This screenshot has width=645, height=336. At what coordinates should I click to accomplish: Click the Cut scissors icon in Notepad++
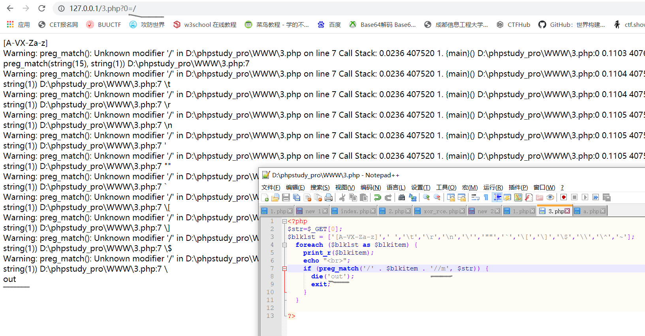(x=342, y=197)
